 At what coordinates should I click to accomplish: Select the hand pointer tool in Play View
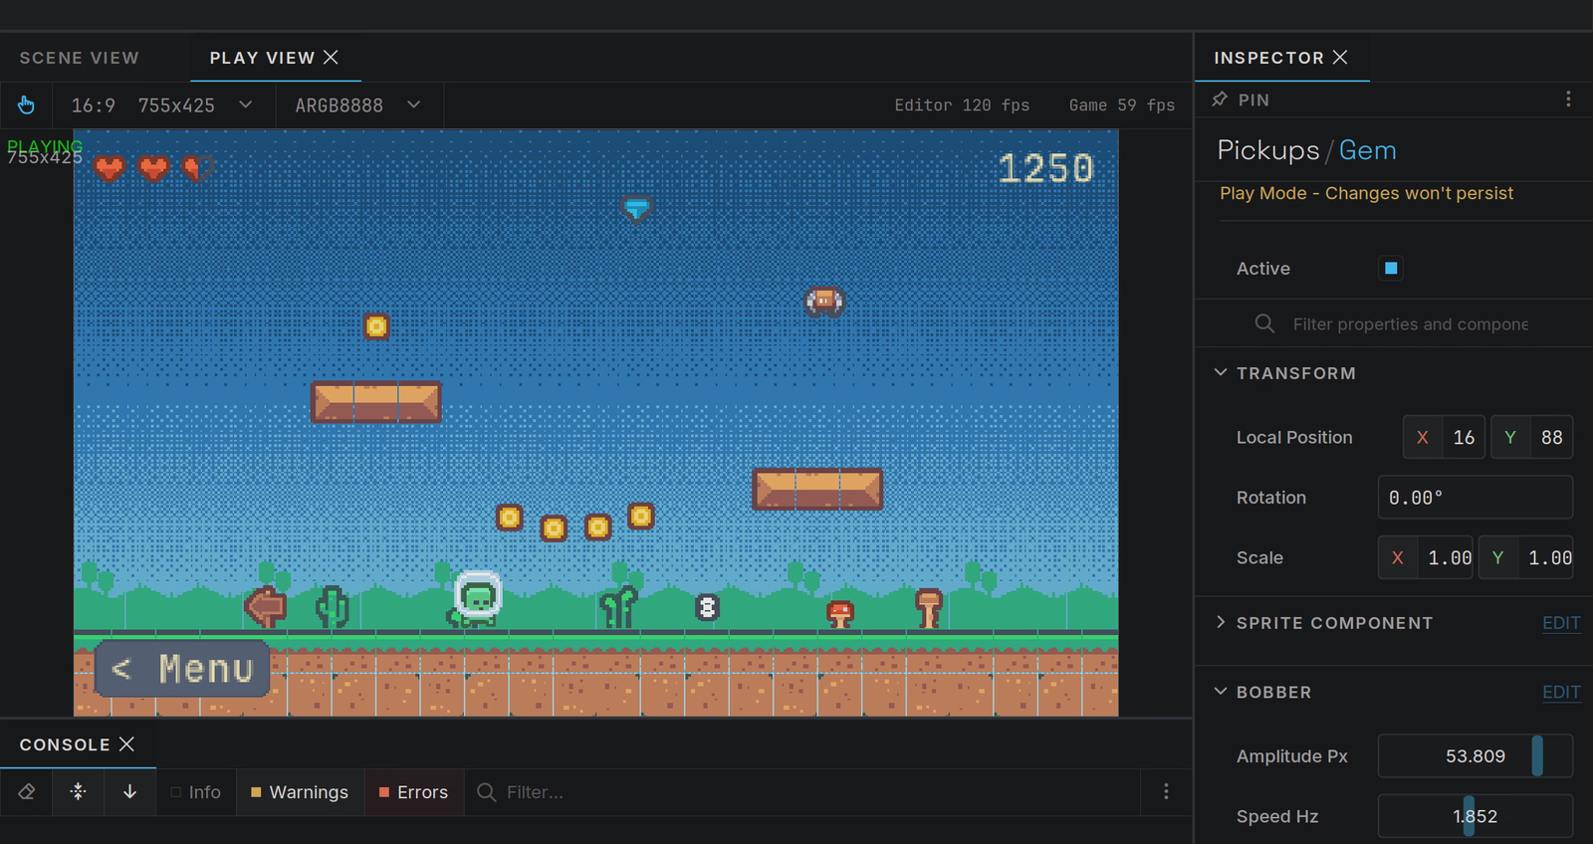click(26, 105)
